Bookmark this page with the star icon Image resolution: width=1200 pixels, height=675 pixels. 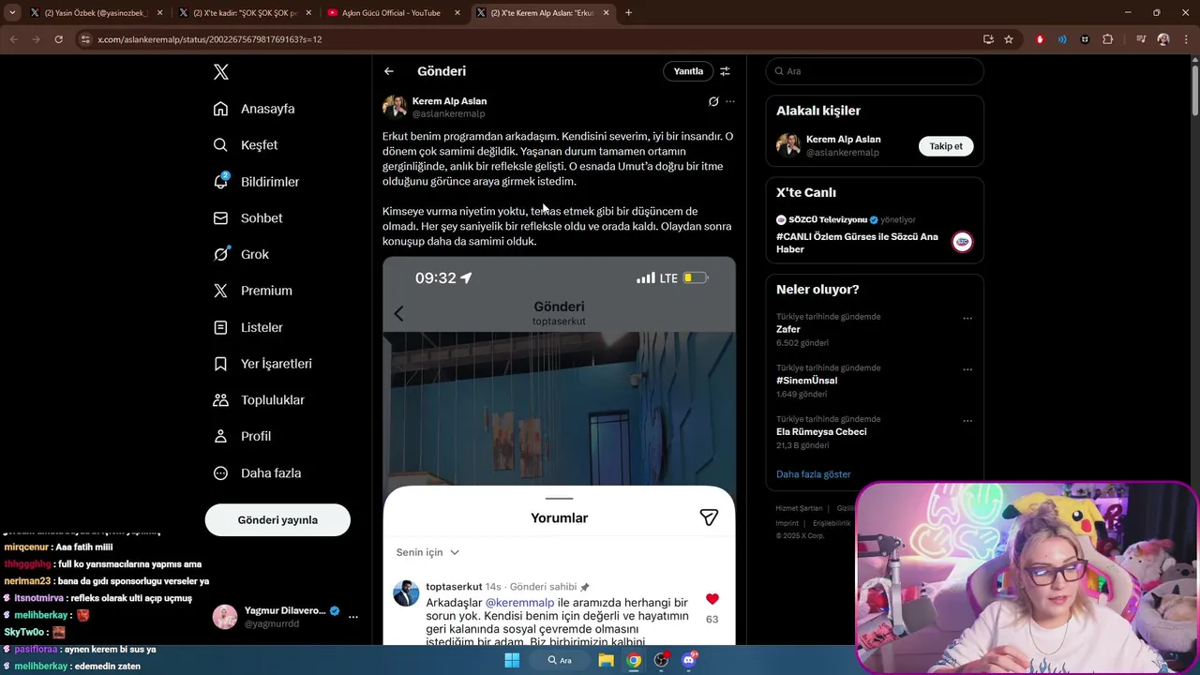click(1009, 39)
